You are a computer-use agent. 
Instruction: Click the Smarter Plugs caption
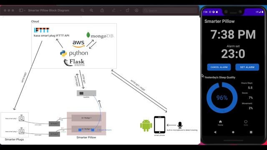pos(14,140)
